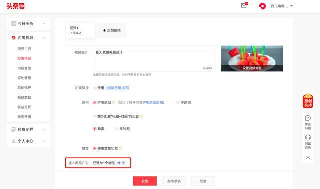Open the mail notifications icon

click(244, 5)
